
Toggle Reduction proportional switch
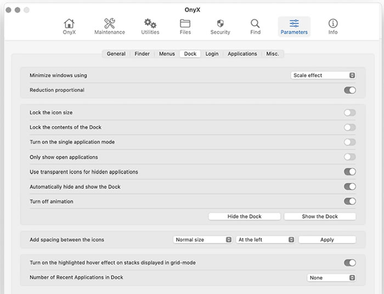350,90
